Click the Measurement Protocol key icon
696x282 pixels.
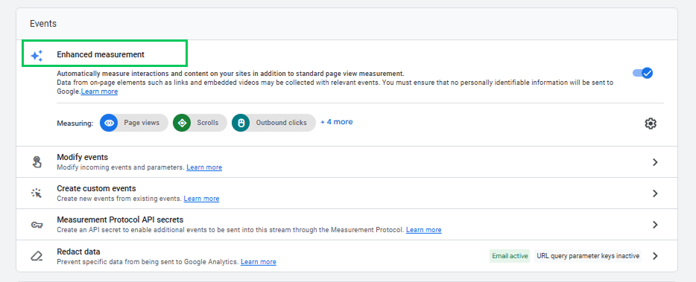(x=37, y=225)
